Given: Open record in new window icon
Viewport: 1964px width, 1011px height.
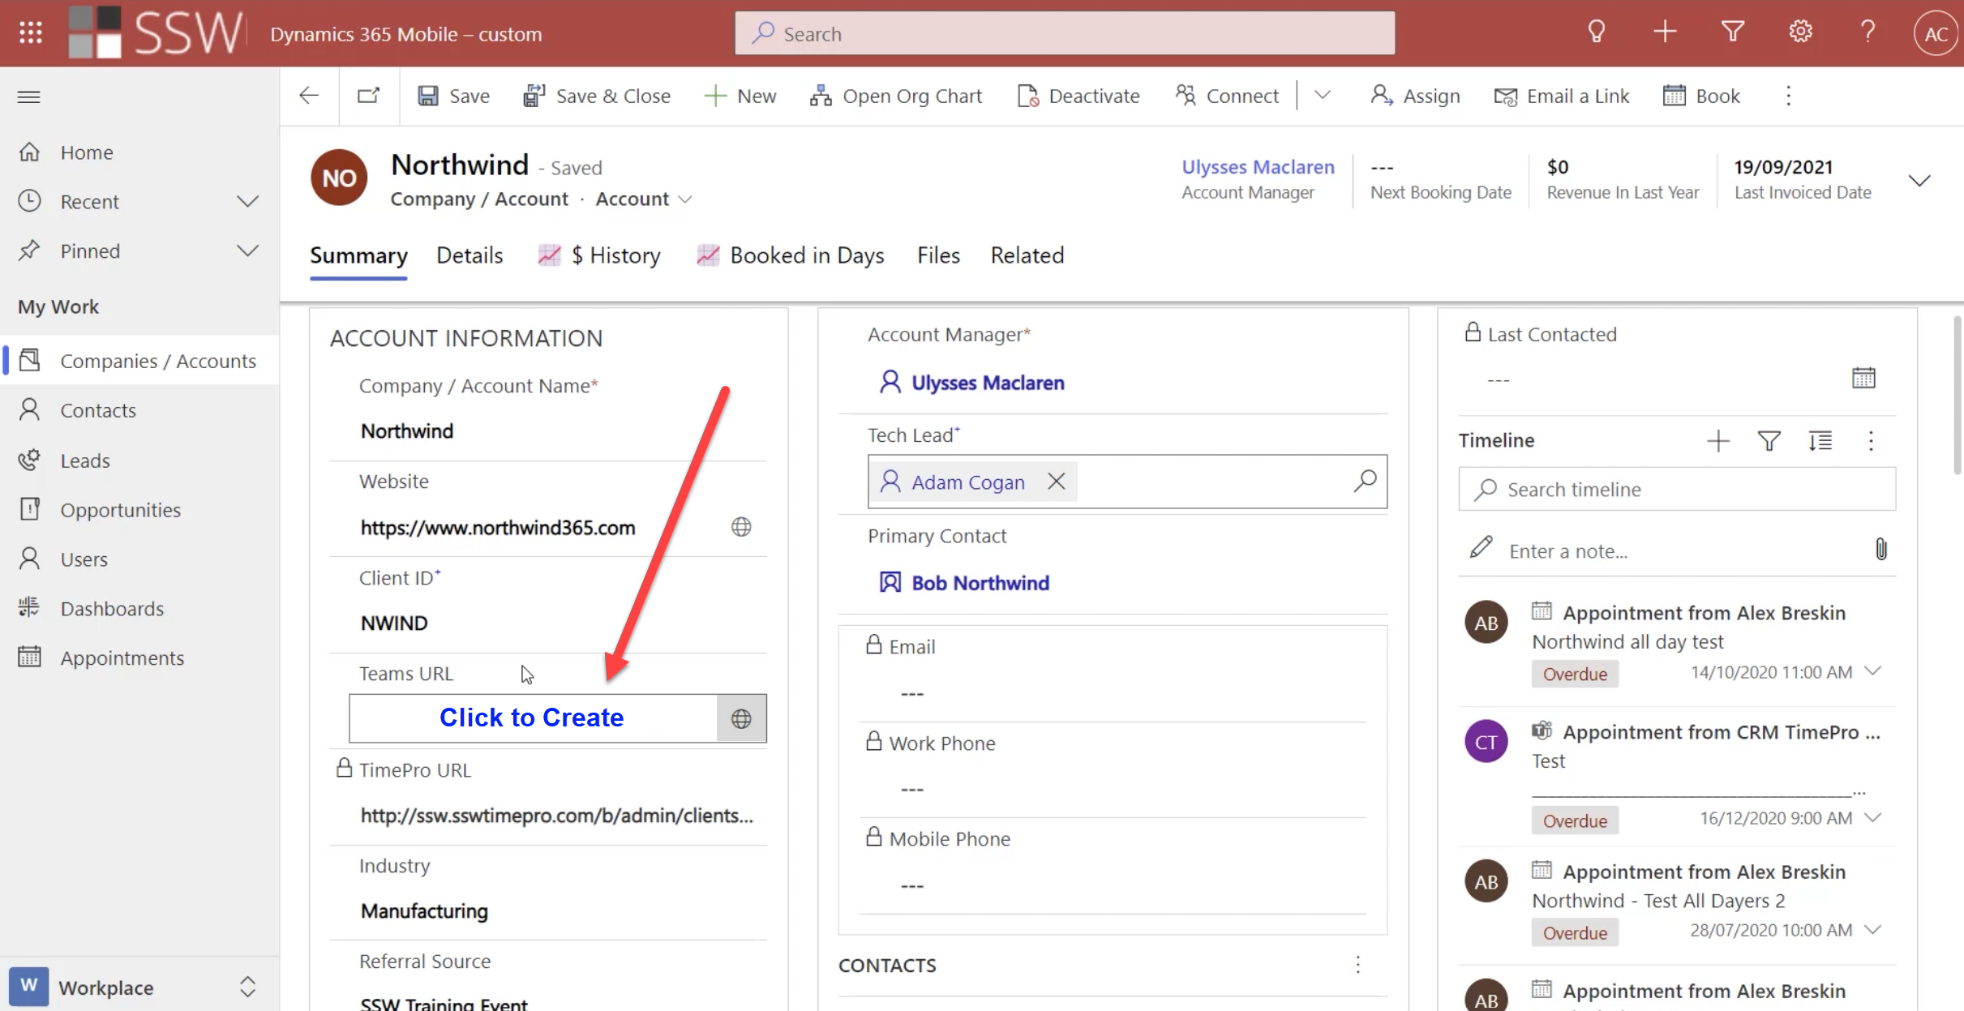Looking at the screenshot, I should coord(368,96).
